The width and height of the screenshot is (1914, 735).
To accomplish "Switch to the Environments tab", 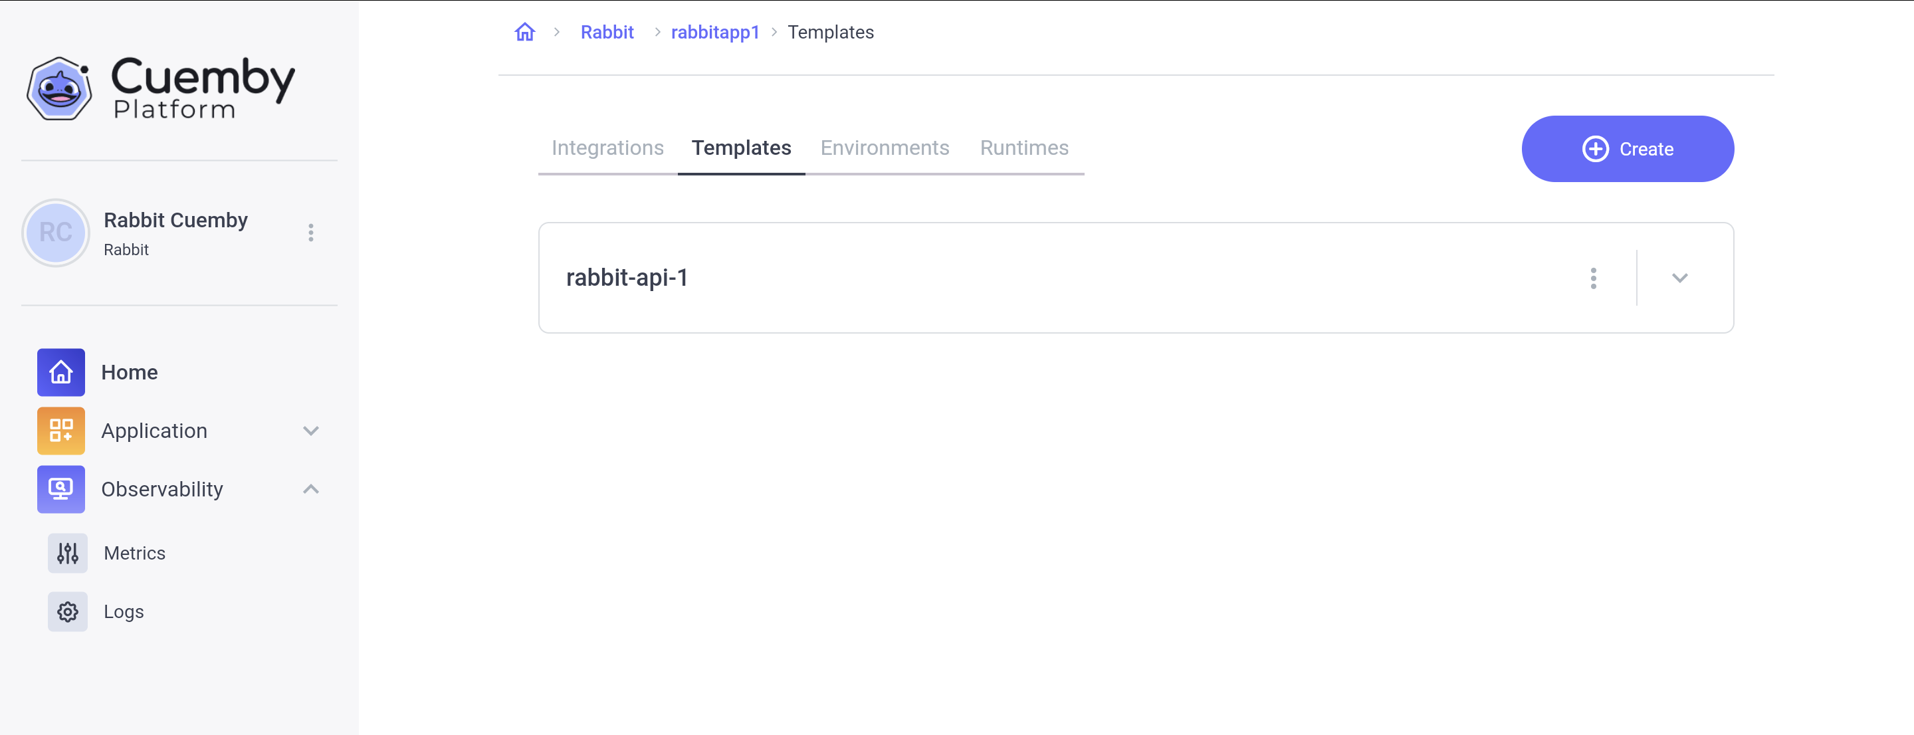I will click(x=884, y=148).
